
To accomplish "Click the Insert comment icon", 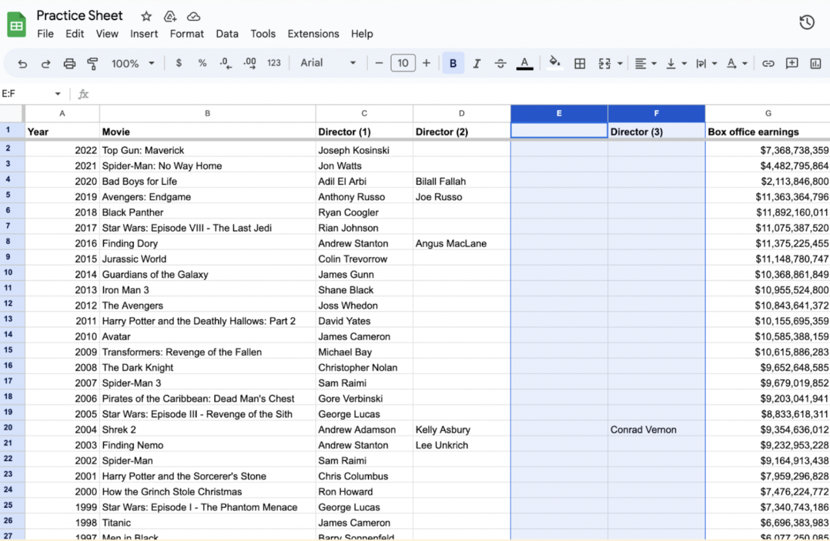I will [x=792, y=63].
